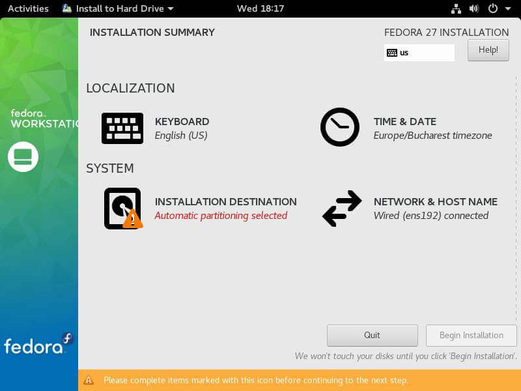The image size is (521, 391).
Task: Click the Automatic partitioning selected red text
Action: click(x=221, y=216)
